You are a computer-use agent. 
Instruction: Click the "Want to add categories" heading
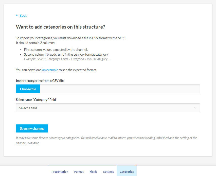[60, 27]
